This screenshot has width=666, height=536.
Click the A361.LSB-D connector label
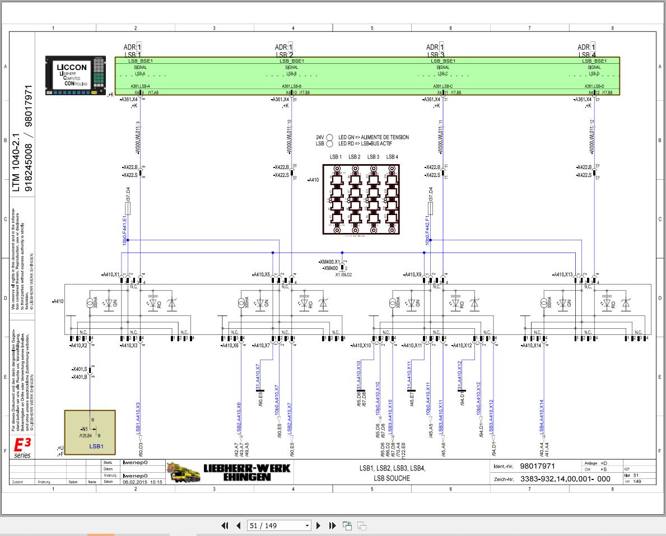594,86
